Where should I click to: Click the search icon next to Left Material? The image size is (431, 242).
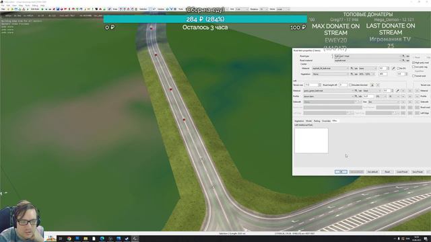pos(356,91)
